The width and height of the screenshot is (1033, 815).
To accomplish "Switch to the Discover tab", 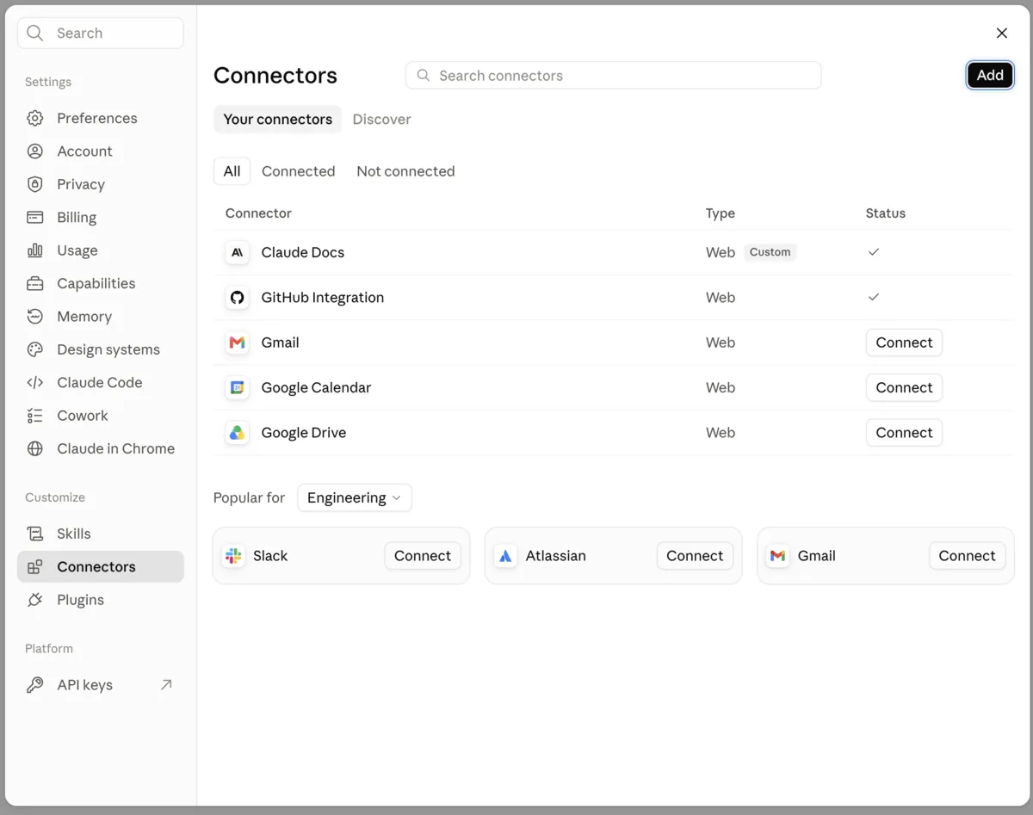I will (381, 120).
